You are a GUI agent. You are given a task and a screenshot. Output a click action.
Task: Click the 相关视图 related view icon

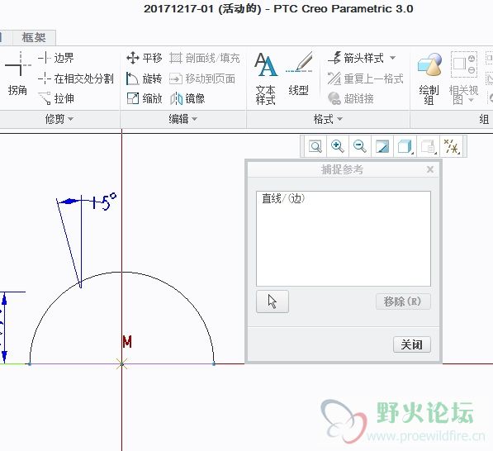click(x=464, y=64)
